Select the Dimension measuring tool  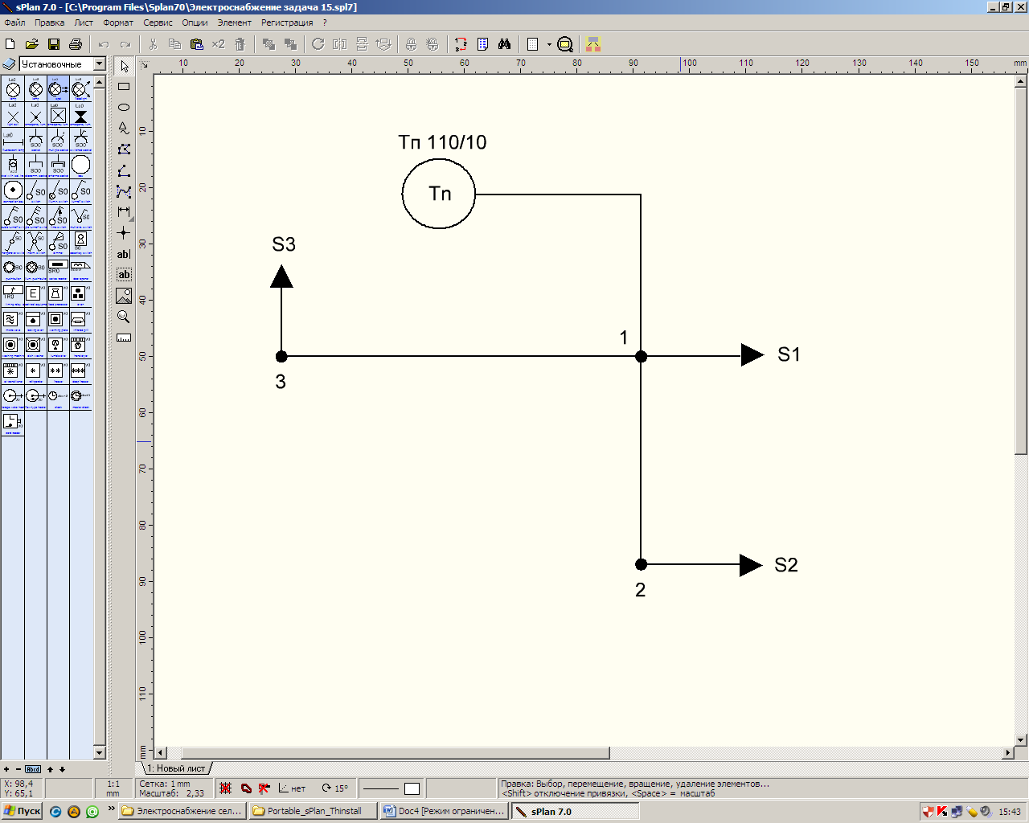[x=124, y=212]
